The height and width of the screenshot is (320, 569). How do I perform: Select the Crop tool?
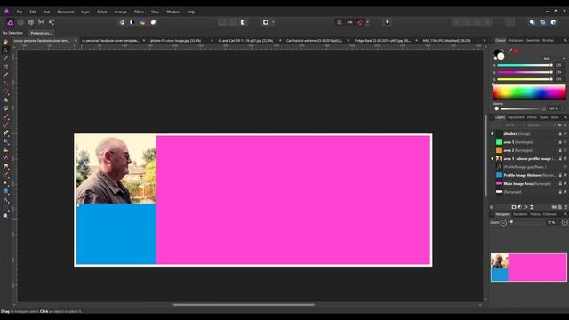coord(5,67)
